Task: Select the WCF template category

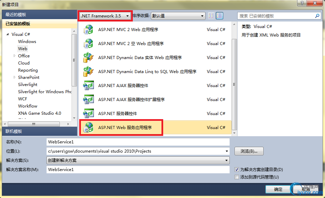Action: pos(23,99)
